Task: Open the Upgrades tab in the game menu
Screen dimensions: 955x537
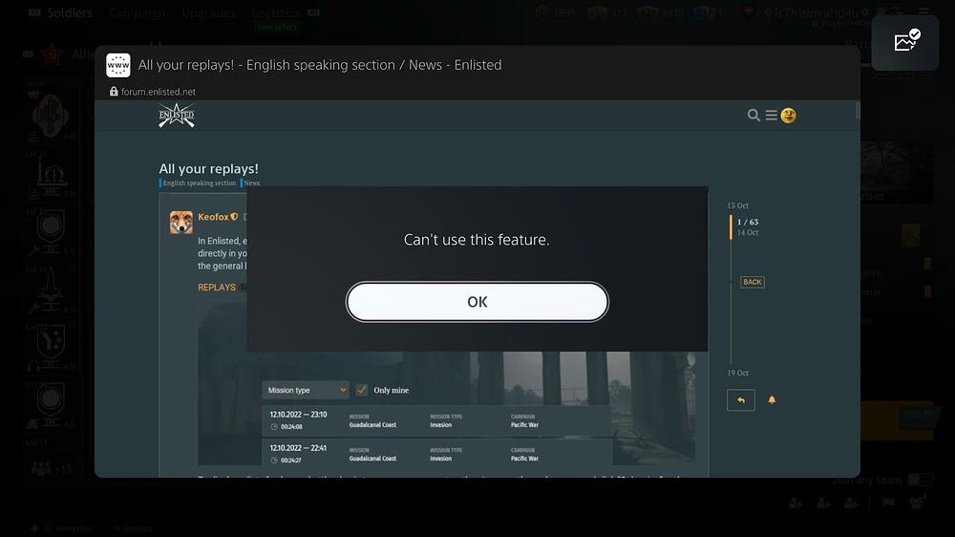Action: pyautogui.click(x=208, y=12)
